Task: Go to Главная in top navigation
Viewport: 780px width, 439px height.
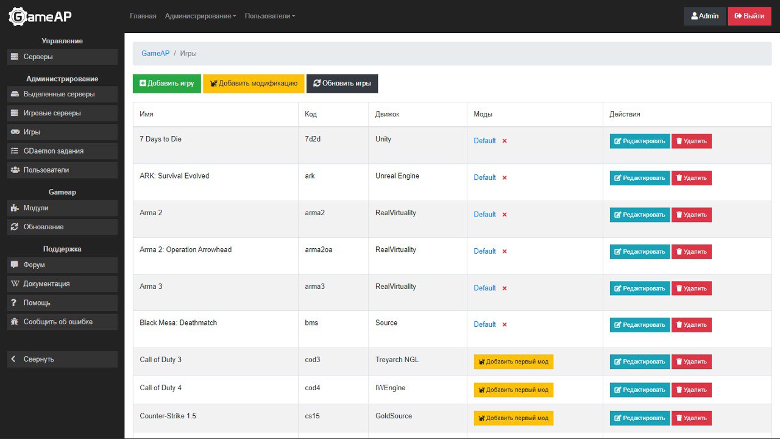Action: (x=143, y=16)
